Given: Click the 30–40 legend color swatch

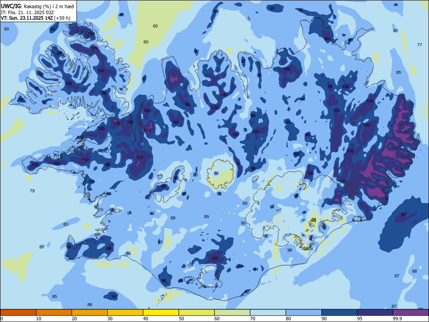Looking at the screenshot, I should (125, 313).
